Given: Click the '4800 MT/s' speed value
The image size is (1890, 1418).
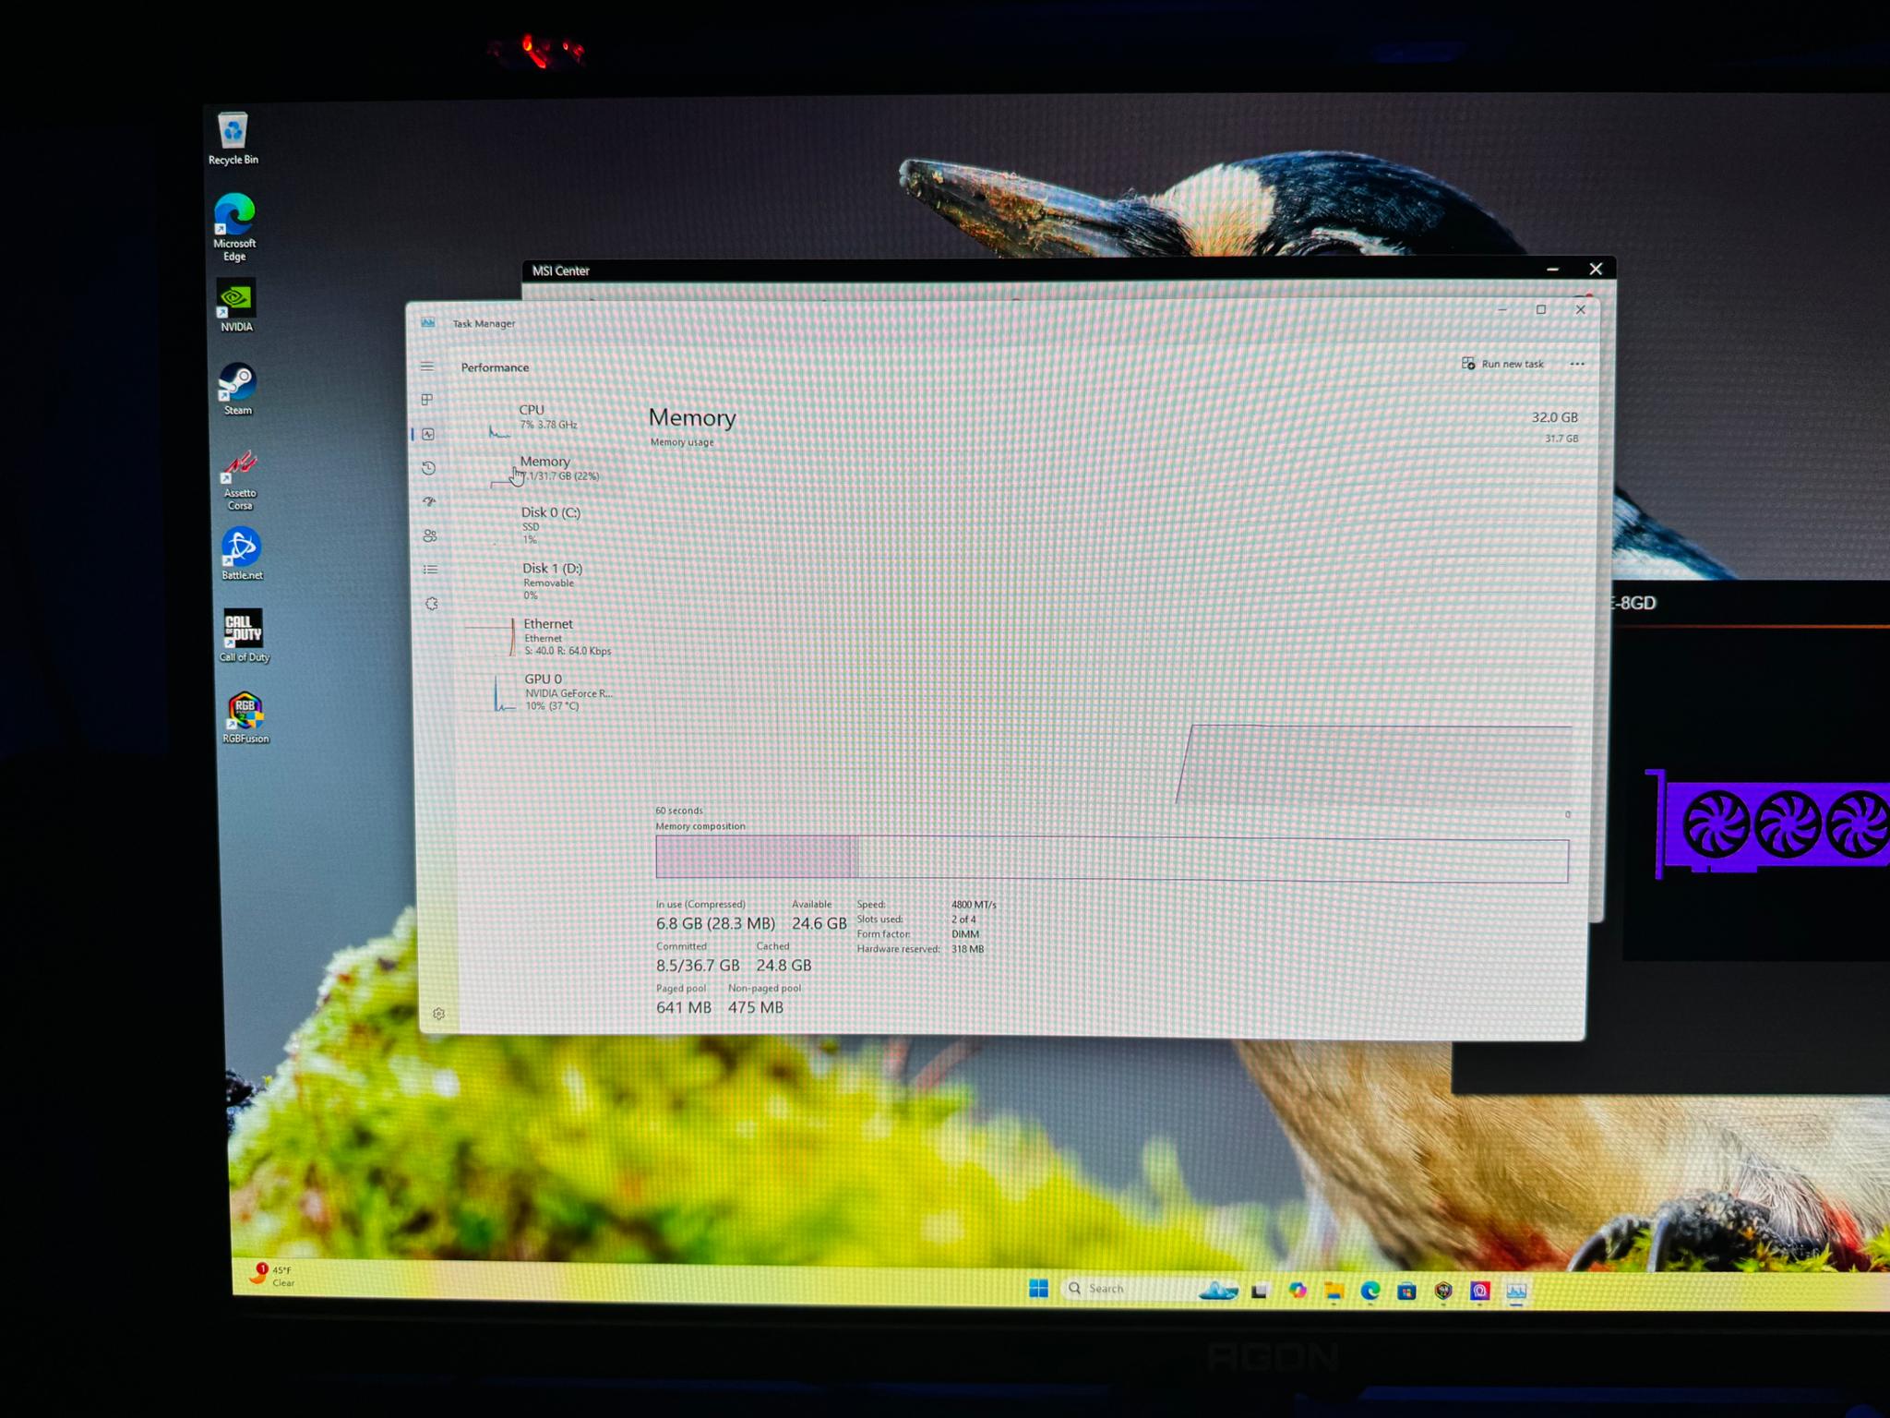Looking at the screenshot, I should [974, 905].
